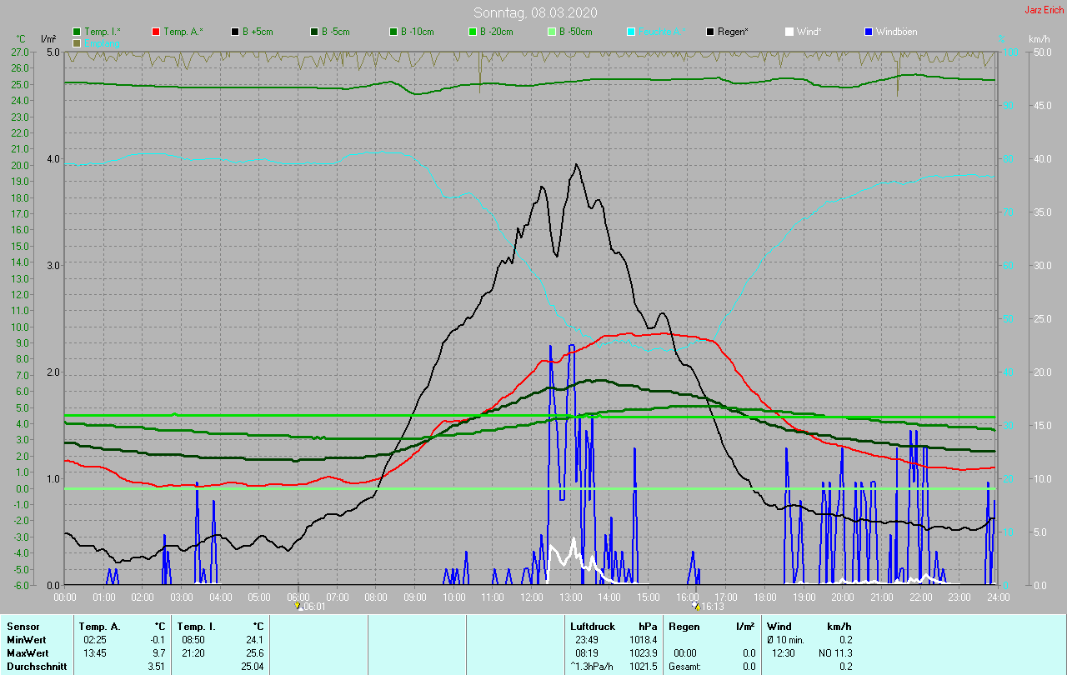
Task: Click the blue Windböen legend square
Action: (869, 32)
